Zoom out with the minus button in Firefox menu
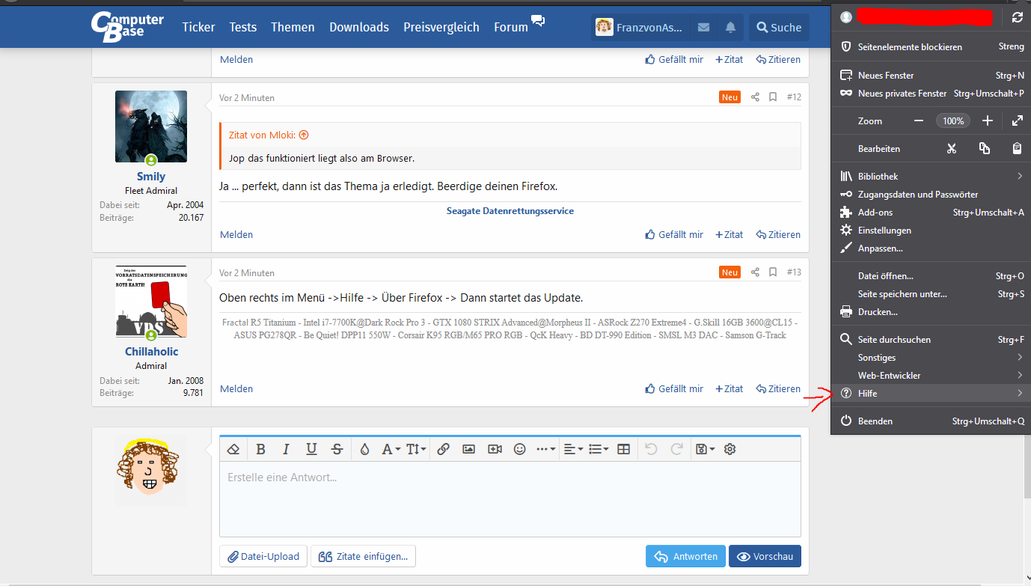The height and width of the screenshot is (586, 1031). click(x=919, y=120)
